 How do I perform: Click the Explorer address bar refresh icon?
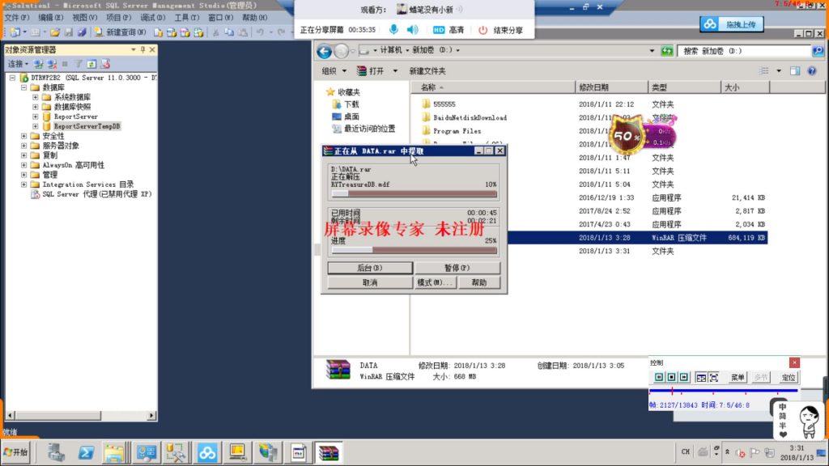[667, 51]
